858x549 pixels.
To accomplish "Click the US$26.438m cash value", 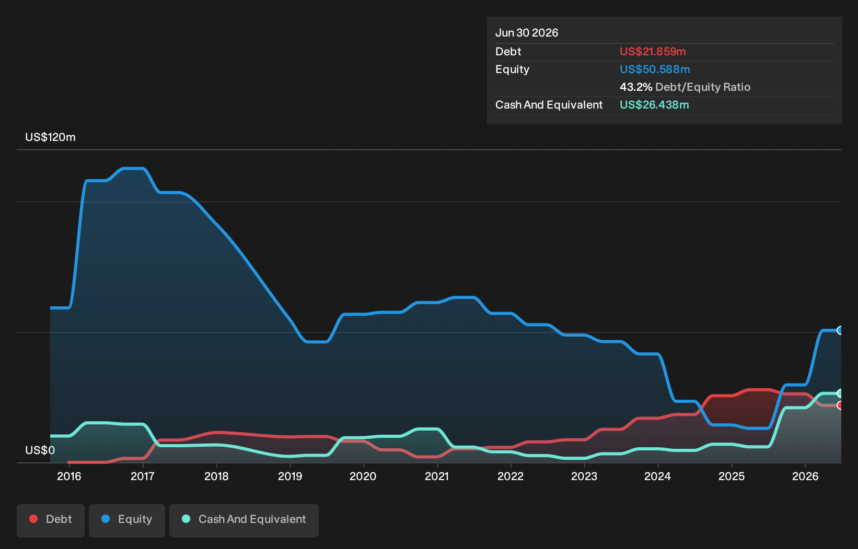I will pos(654,105).
